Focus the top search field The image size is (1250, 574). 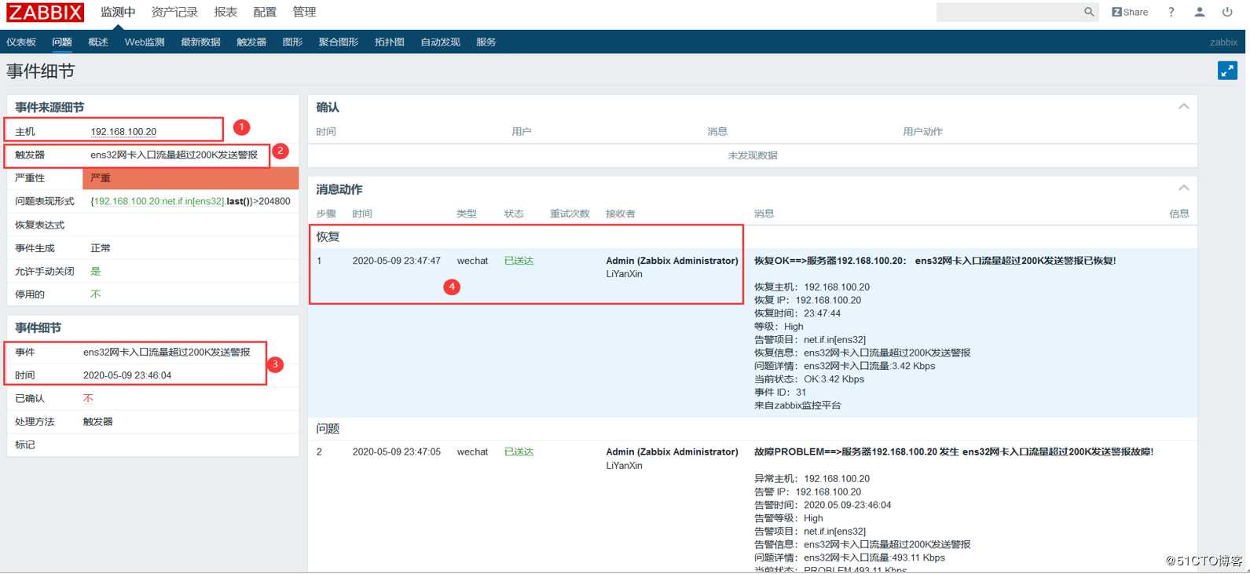tap(1009, 12)
